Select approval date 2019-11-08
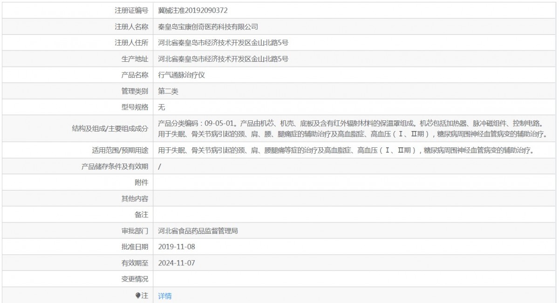The image size is (559, 303). coord(177,246)
